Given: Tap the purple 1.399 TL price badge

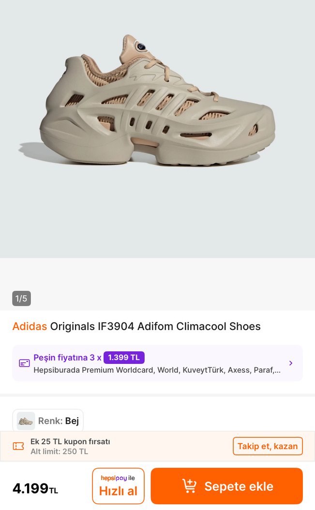Looking at the screenshot, I should click(123, 357).
